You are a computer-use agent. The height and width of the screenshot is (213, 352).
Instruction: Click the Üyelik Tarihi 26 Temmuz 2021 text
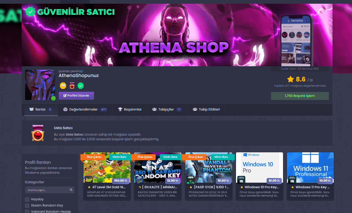pos(300,69)
